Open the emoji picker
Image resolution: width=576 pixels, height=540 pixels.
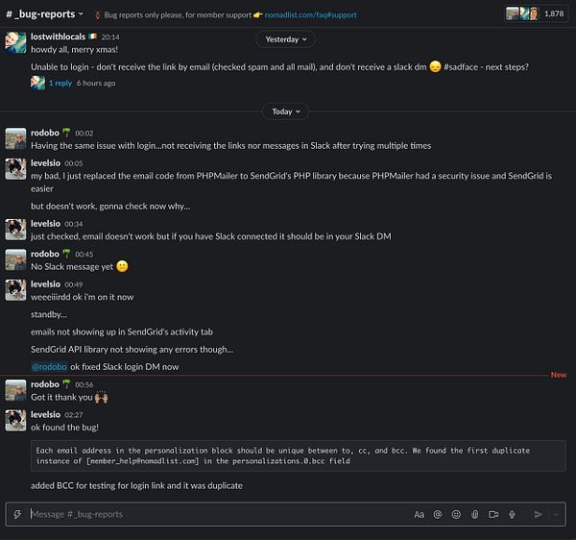coord(456,514)
